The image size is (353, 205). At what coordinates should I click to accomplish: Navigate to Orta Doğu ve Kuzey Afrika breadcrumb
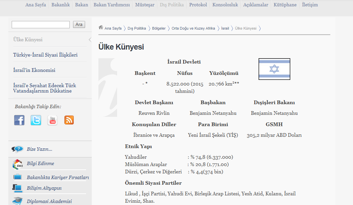click(x=193, y=28)
